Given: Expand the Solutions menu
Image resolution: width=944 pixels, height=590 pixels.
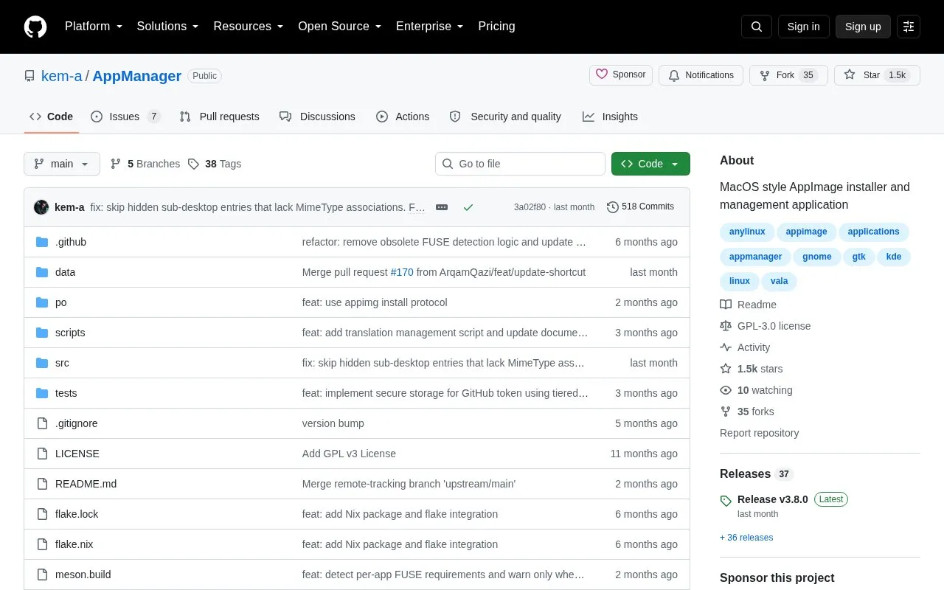Looking at the screenshot, I should [168, 27].
